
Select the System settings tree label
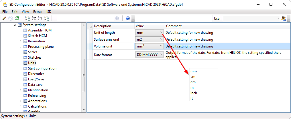point(34,25)
